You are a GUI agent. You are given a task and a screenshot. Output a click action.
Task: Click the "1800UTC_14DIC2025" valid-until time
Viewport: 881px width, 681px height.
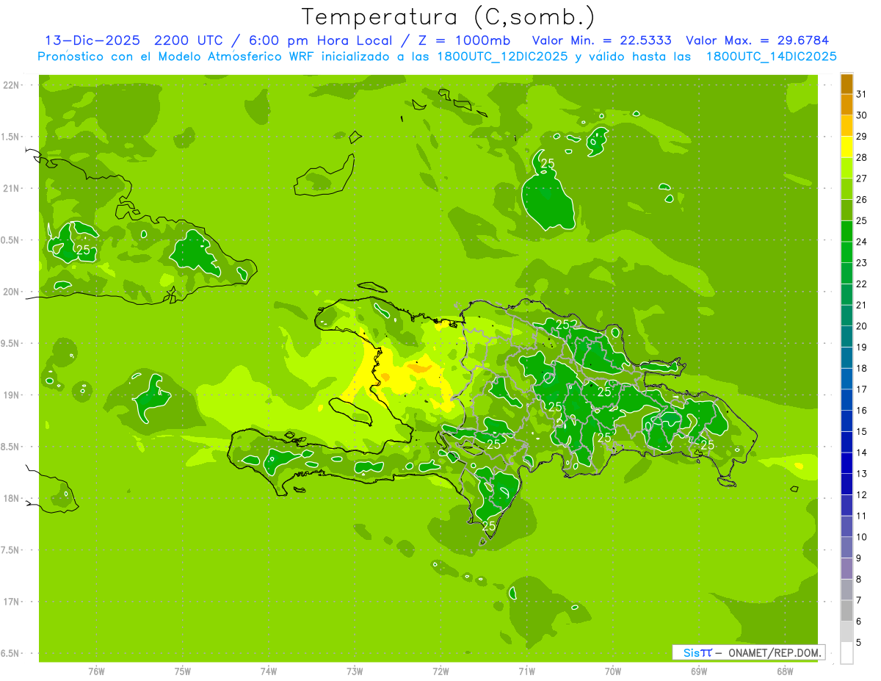pos(772,57)
